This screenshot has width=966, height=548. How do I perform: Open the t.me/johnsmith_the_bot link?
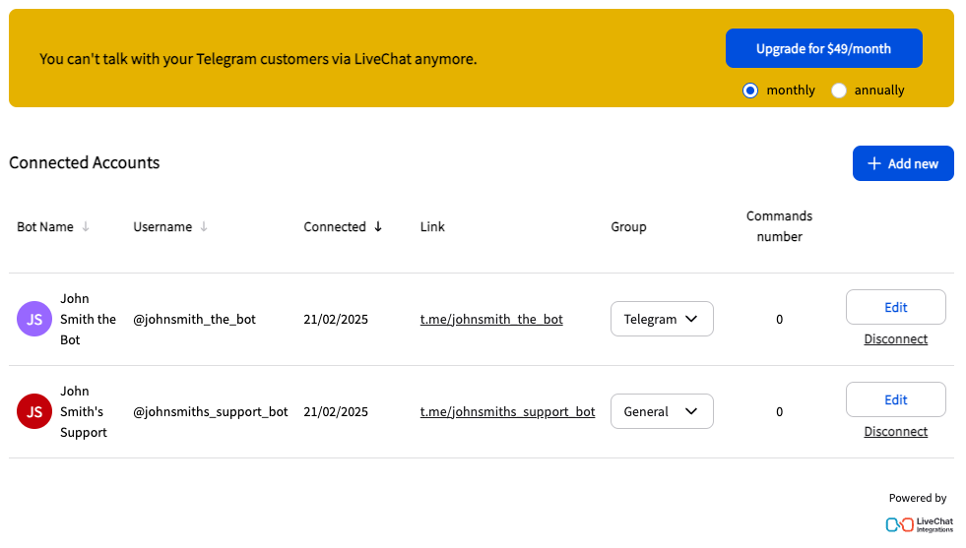(x=491, y=319)
